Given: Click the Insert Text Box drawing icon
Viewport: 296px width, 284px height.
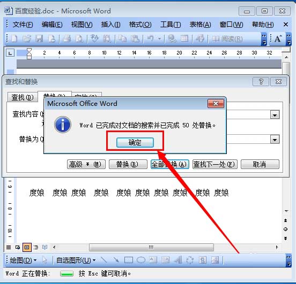Looking at the screenshot, I should [153, 260].
